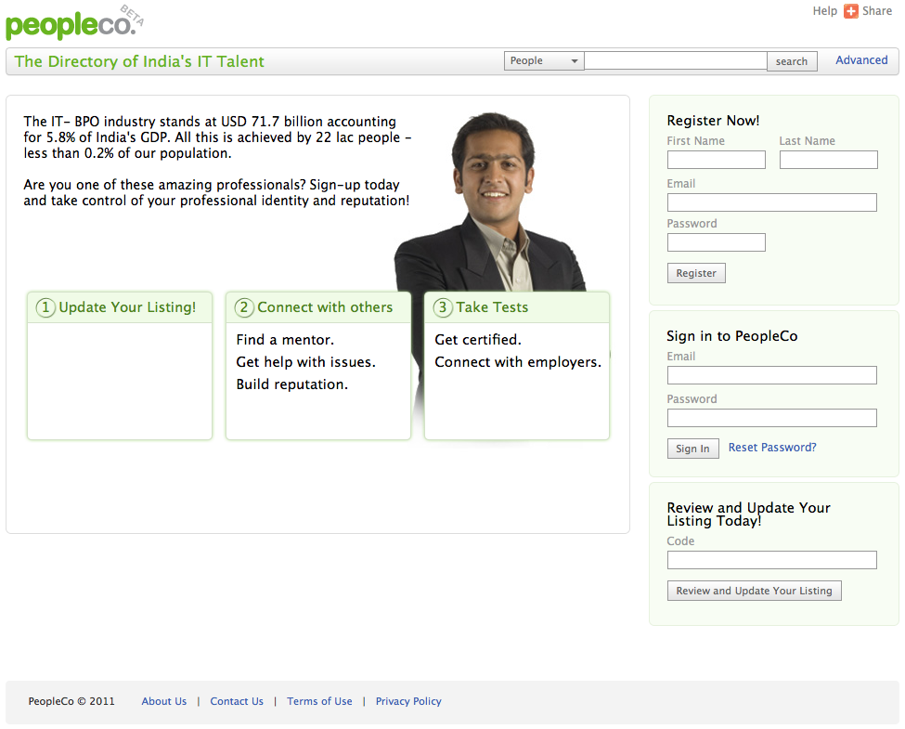
Task: Open the Terms of Use footer link
Action: point(319,701)
